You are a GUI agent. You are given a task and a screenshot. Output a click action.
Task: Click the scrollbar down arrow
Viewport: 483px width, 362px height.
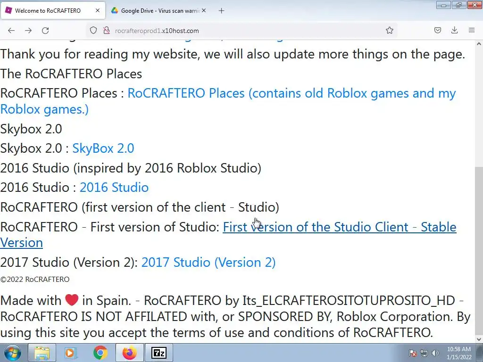(x=479, y=339)
